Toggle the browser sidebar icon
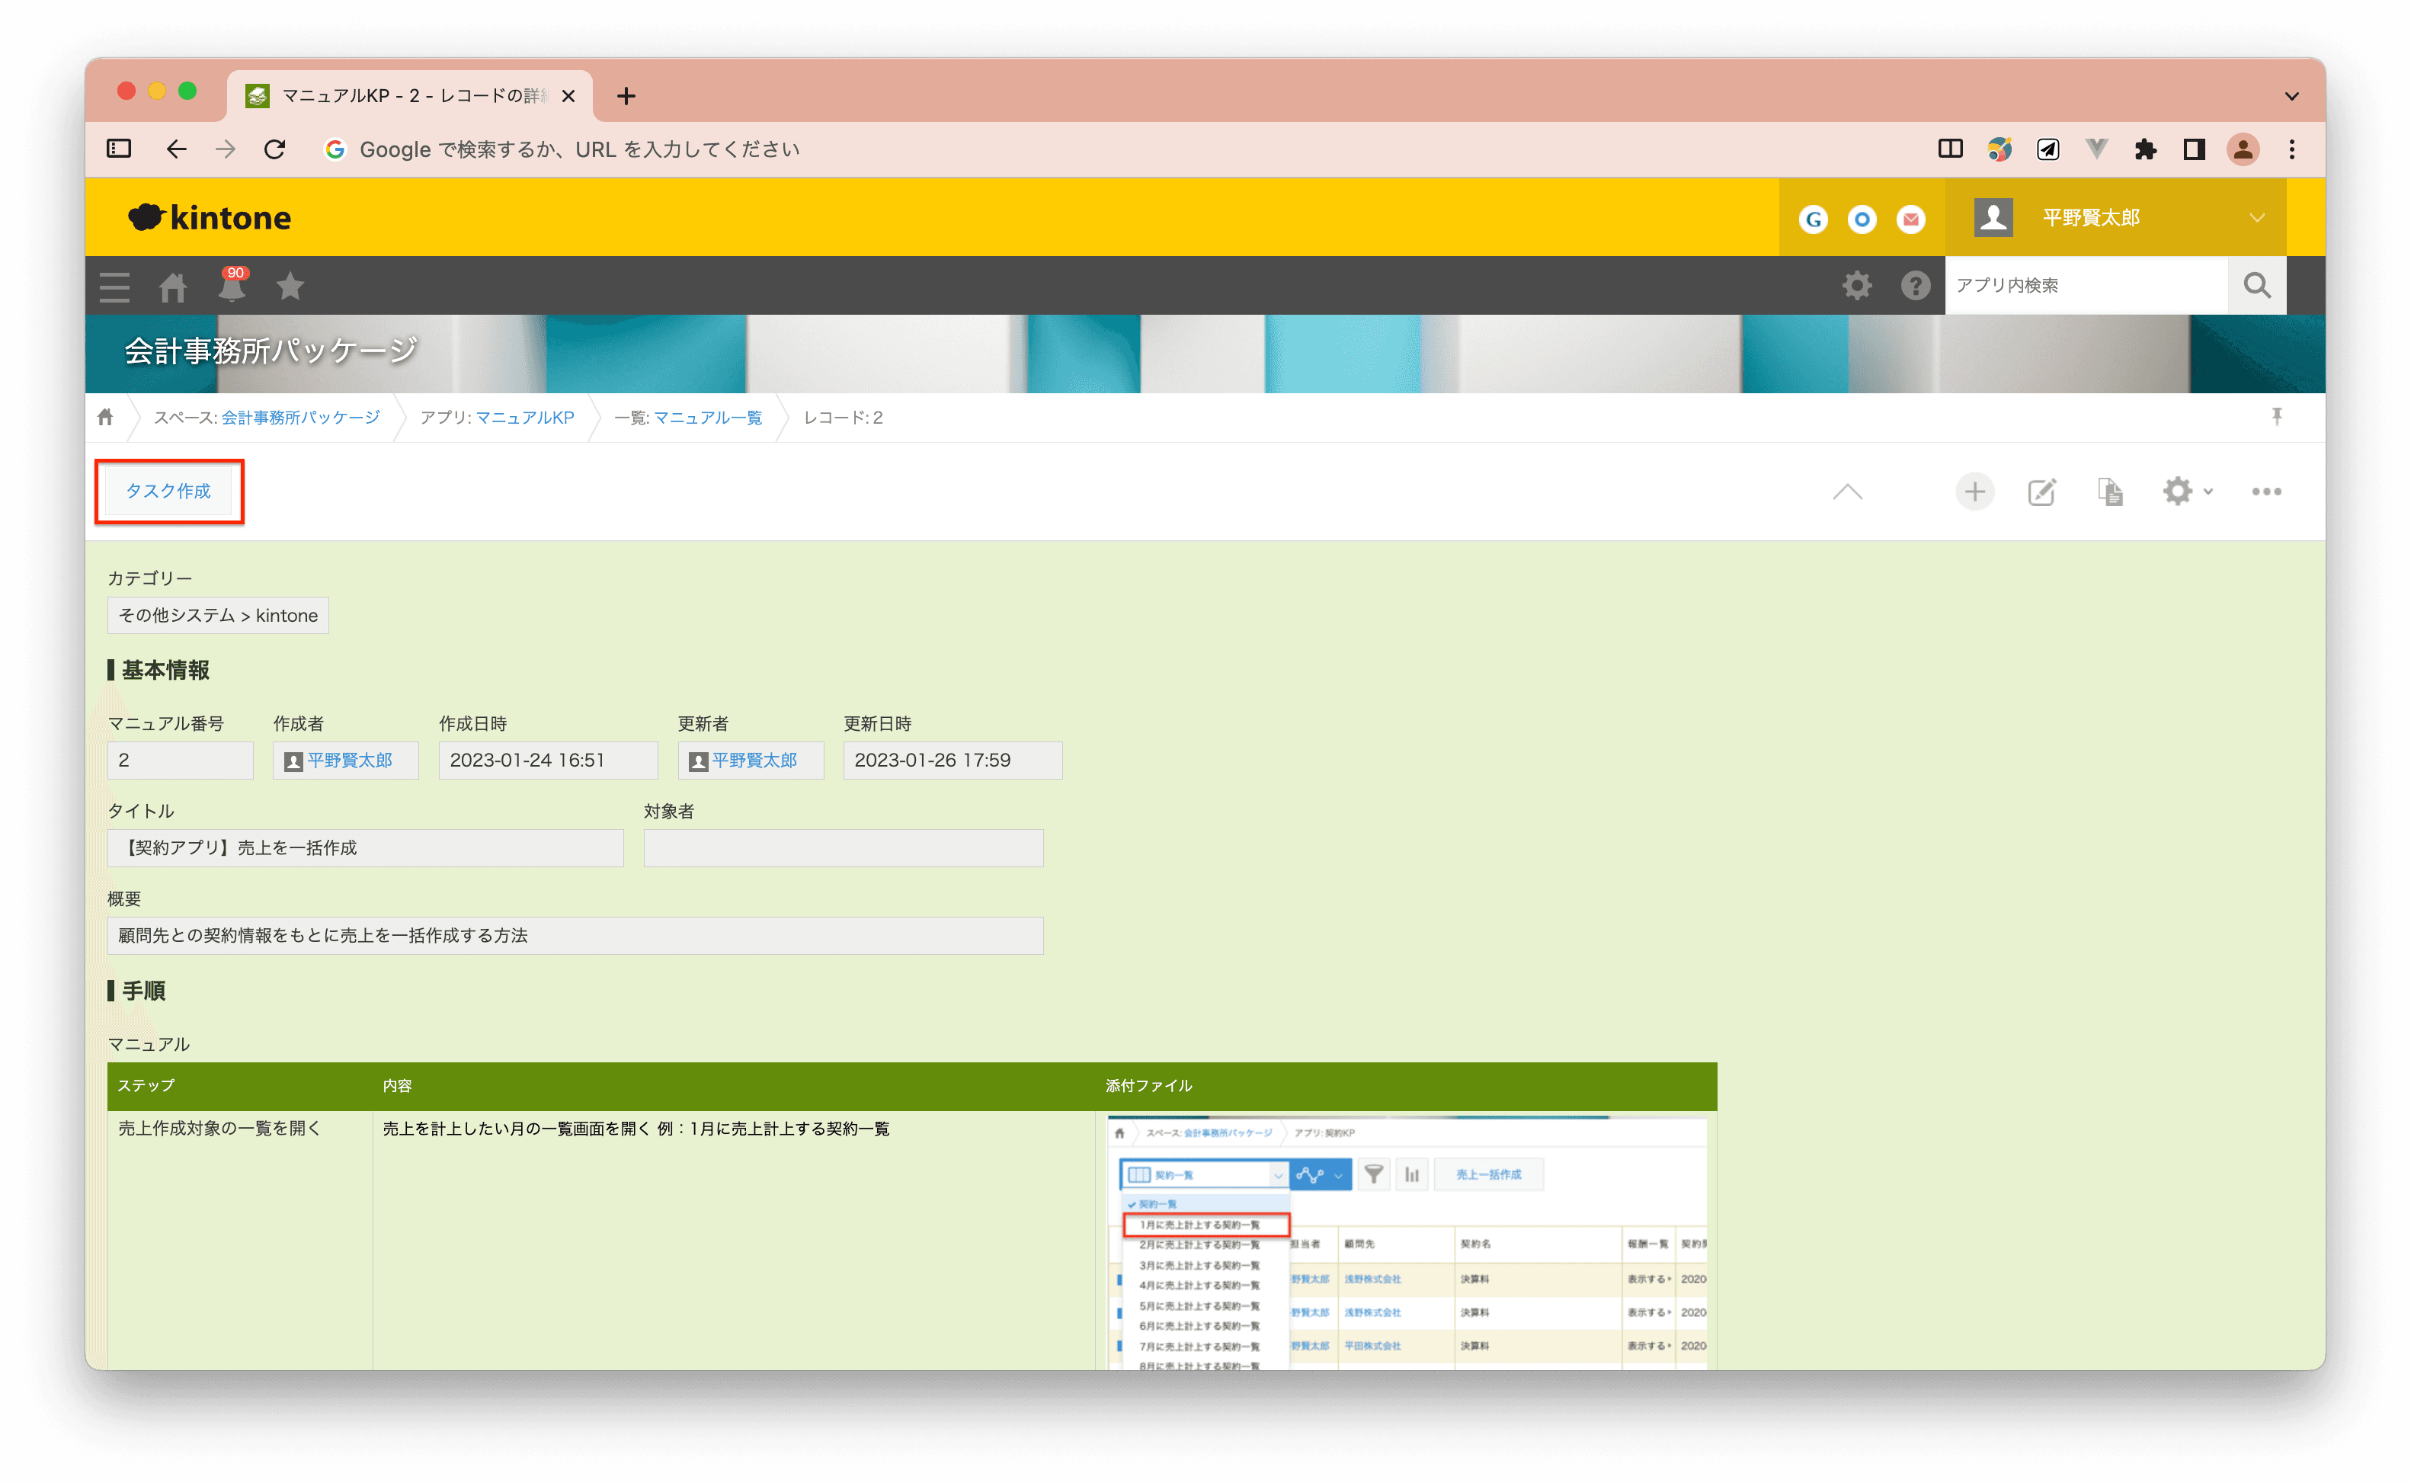This screenshot has height=1483, width=2411. [x=119, y=149]
